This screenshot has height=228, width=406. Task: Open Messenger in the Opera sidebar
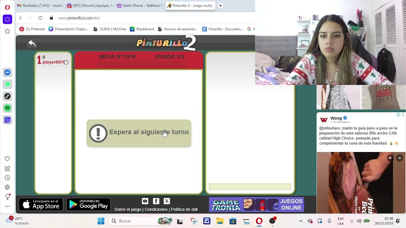[7, 73]
